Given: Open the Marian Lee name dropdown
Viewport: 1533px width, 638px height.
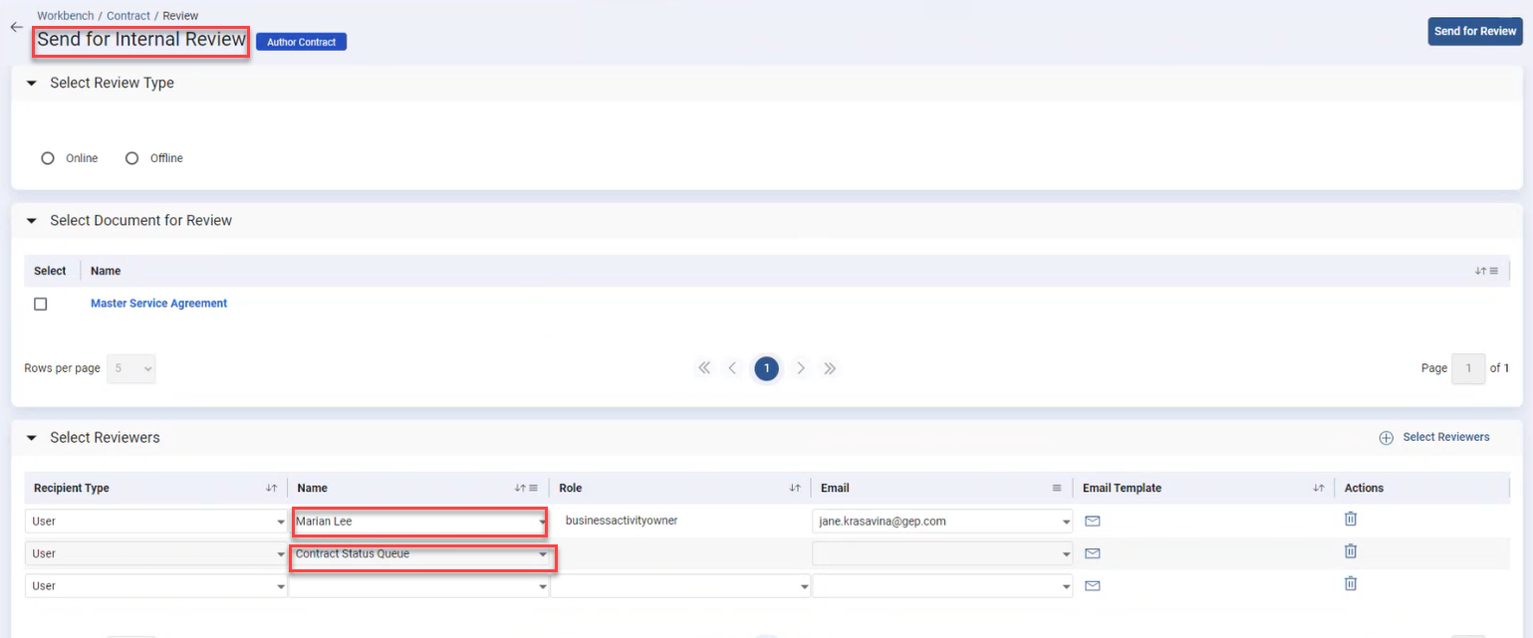Looking at the screenshot, I should (542, 522).
